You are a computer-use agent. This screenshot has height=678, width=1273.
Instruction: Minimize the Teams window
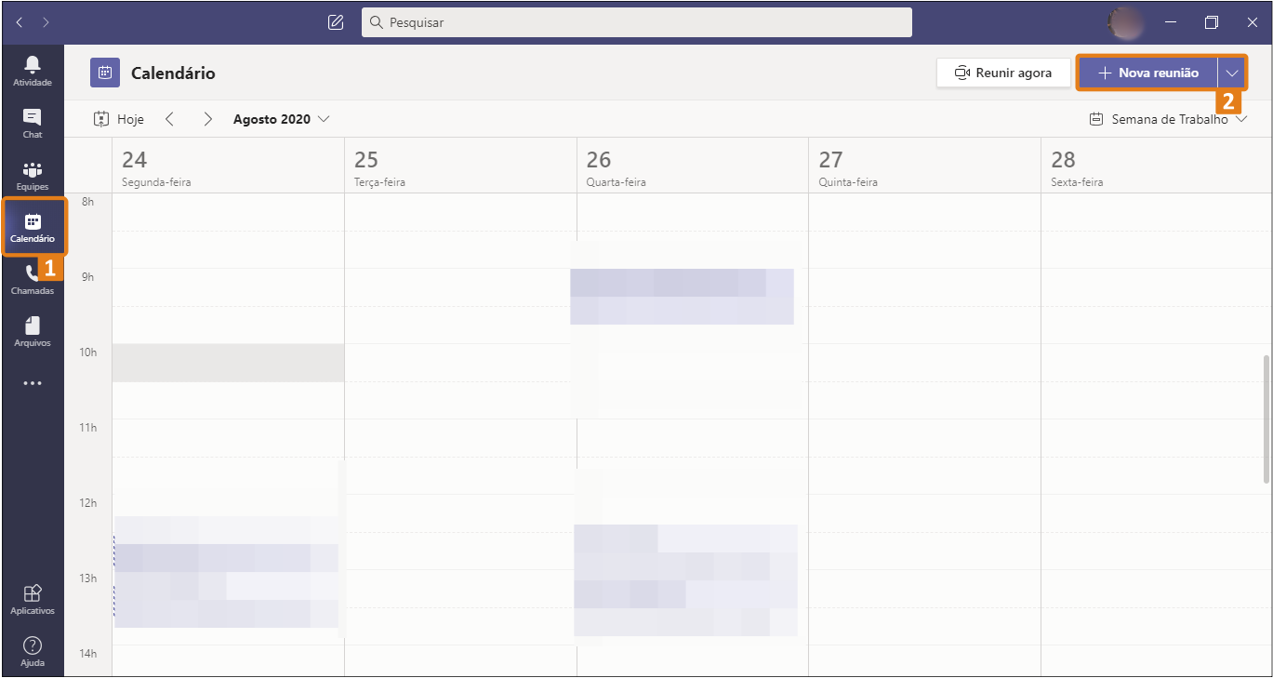1171,22
